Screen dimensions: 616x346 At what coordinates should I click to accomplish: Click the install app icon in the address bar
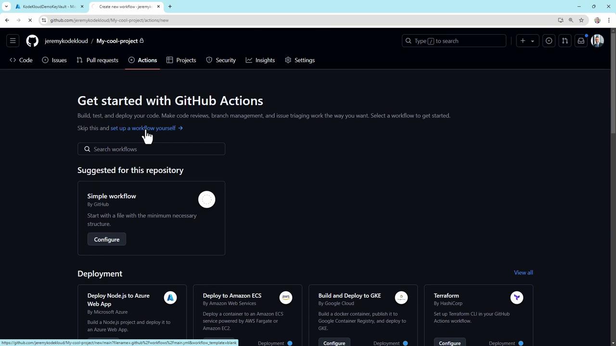click(x=561, y=20)
